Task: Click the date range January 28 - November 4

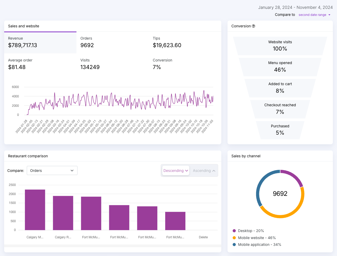Action: click(295, 8)
